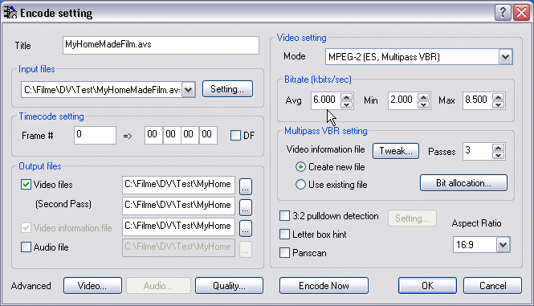This screenshot has width=534, height=306.
Task: Increase the Max bitrate with up arrow
Action: coord(498,96)
